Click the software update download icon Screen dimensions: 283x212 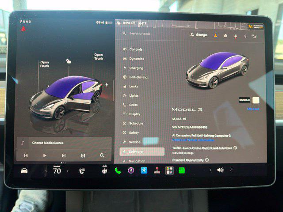click(215, 35)
